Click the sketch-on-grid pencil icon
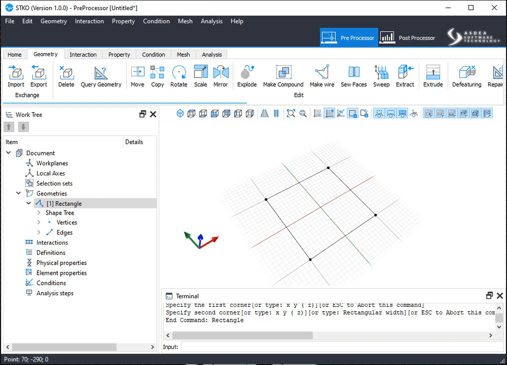The height and width of the screenshot is (365, 507). click(318, 114)
